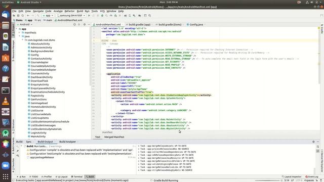Click the debug bug icon in toolbar
The height and width of the screenshot is (182, 324).
[x=102, y=16]
